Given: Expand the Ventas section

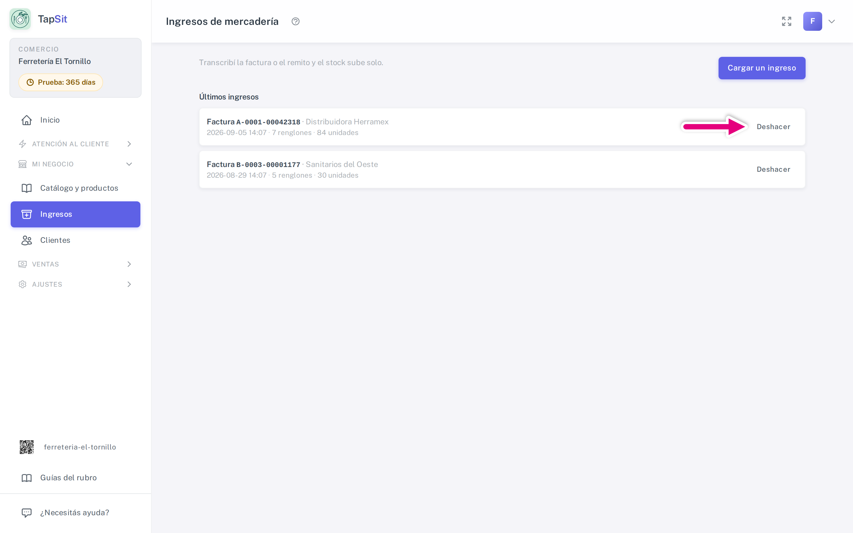Looking at the screenshot, I should click(x=76, y=264).
